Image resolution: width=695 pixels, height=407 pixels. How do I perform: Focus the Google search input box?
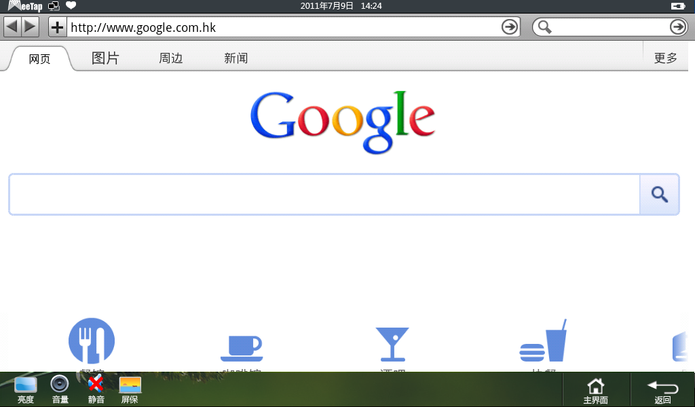324,195
